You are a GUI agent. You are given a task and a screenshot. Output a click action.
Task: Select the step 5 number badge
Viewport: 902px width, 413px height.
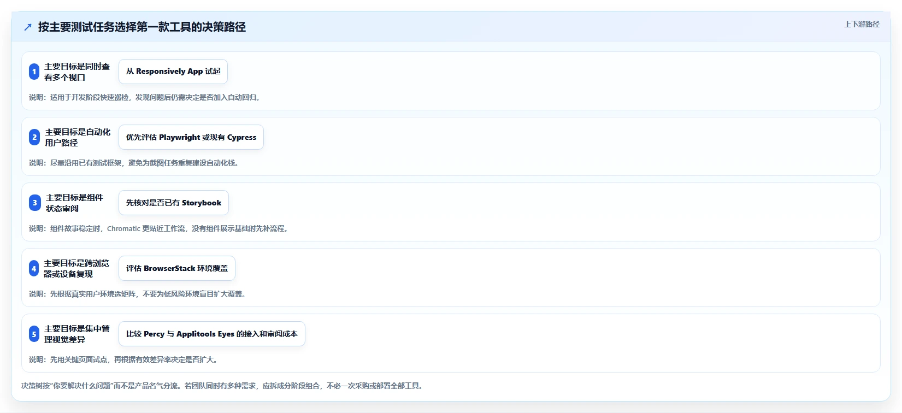click(34, 334)
